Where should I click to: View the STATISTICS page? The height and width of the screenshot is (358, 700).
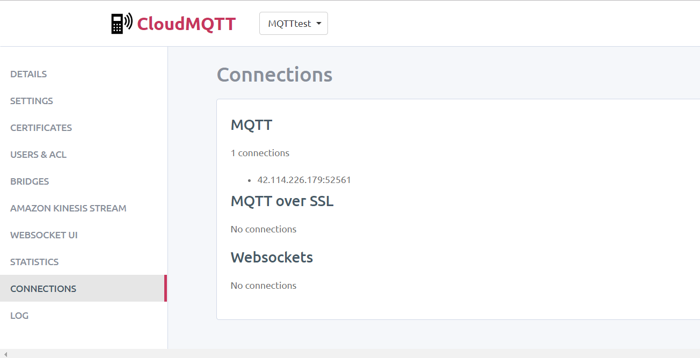tap(34, 261)
